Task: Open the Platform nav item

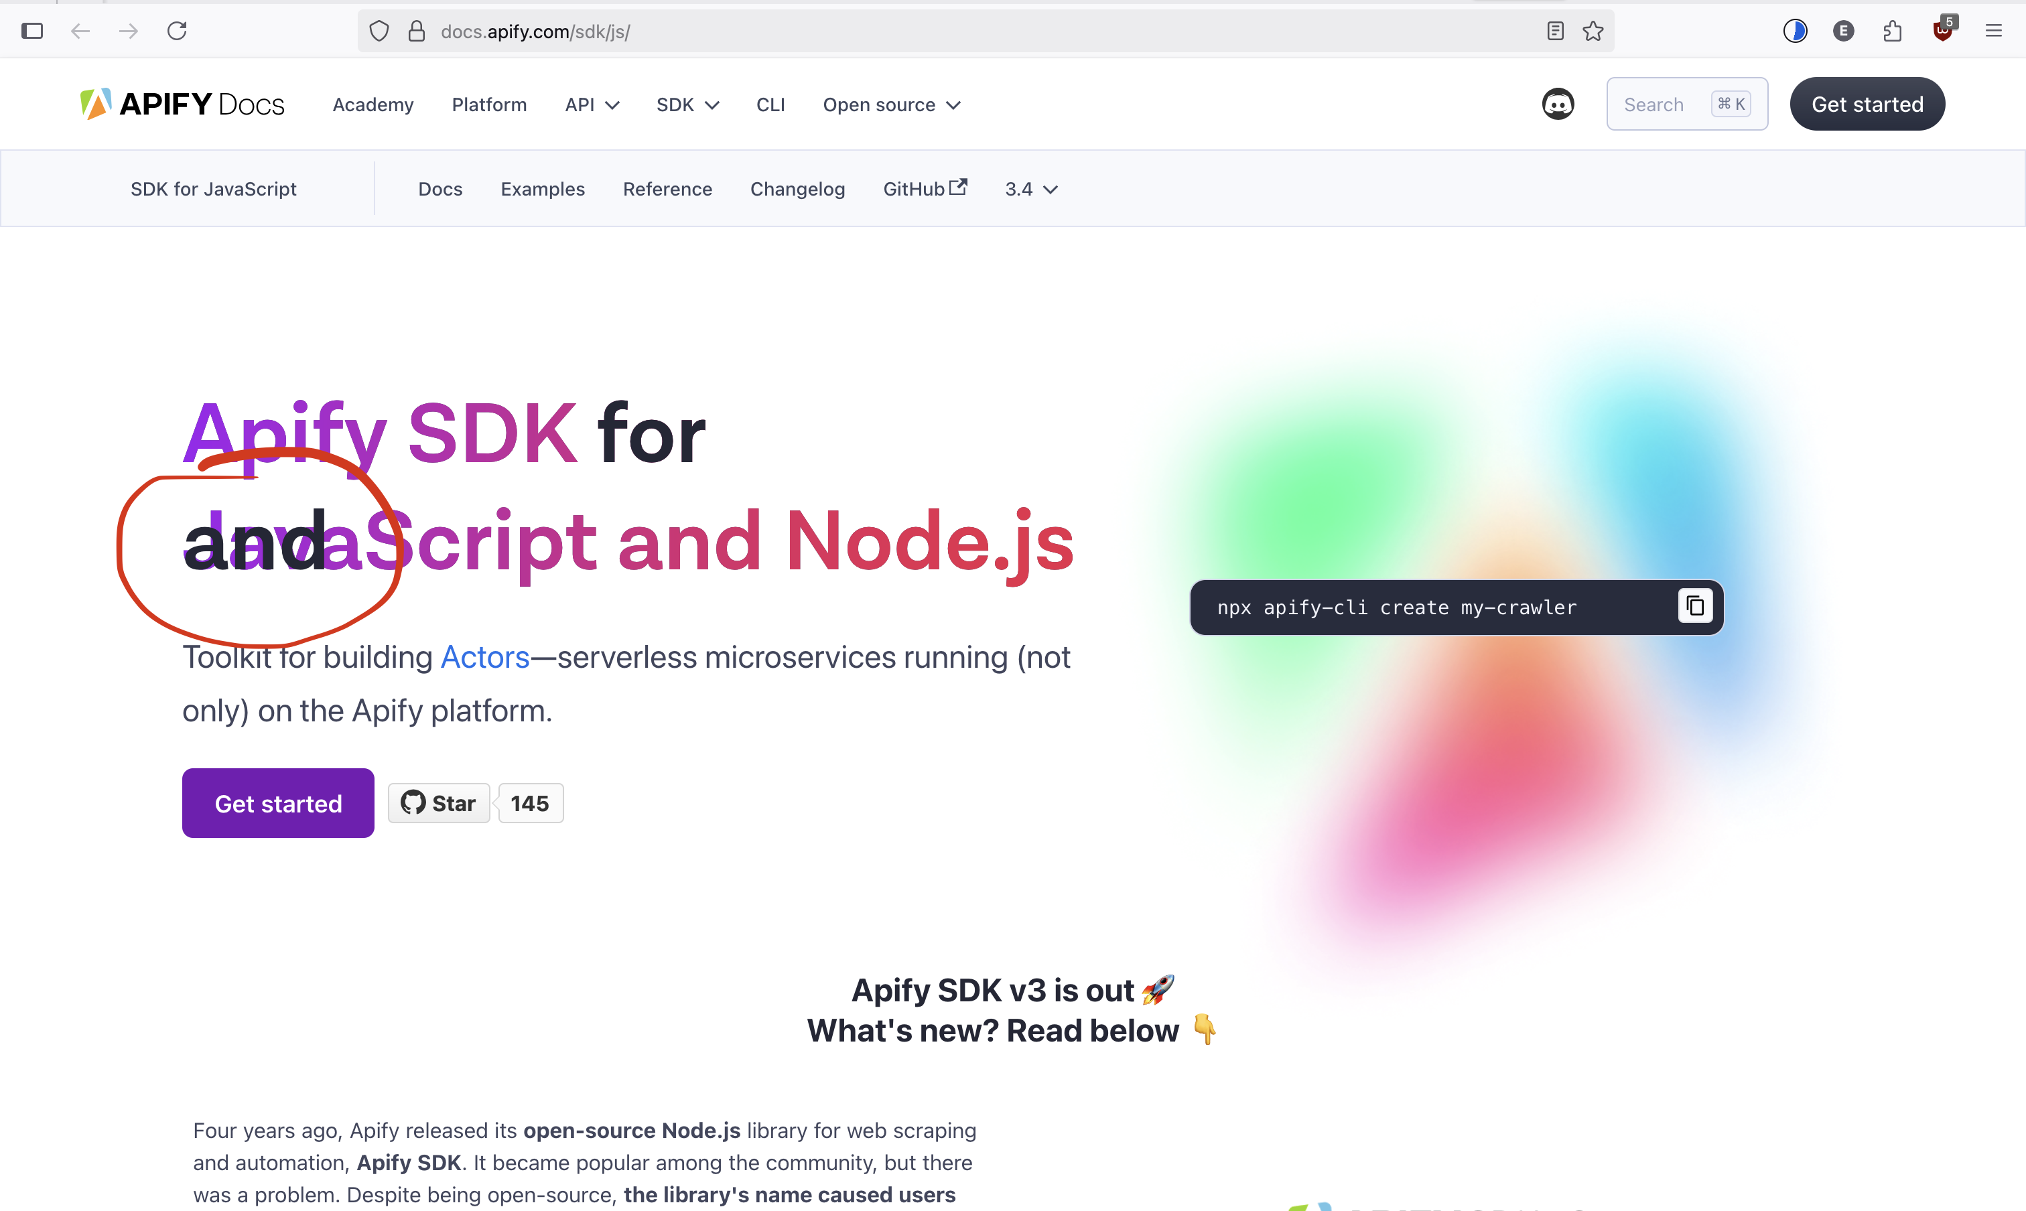Action: 489,104
